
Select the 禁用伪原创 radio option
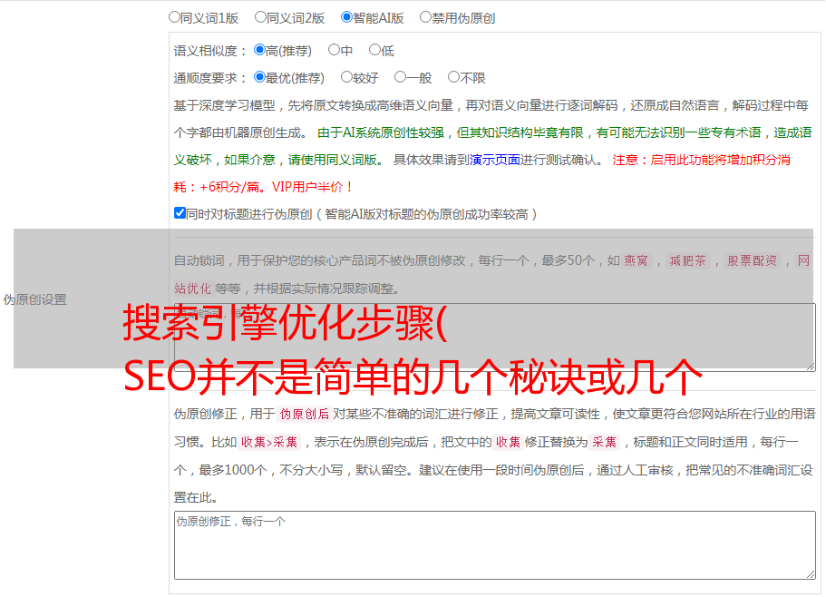pos(425,17)
